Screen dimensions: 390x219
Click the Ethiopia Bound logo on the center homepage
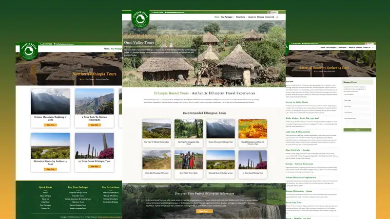coord(140,19)
